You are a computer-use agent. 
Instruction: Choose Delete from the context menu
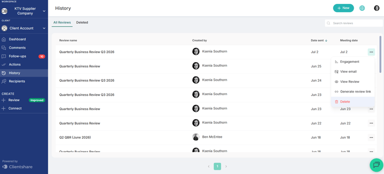(x=353, y=102)
